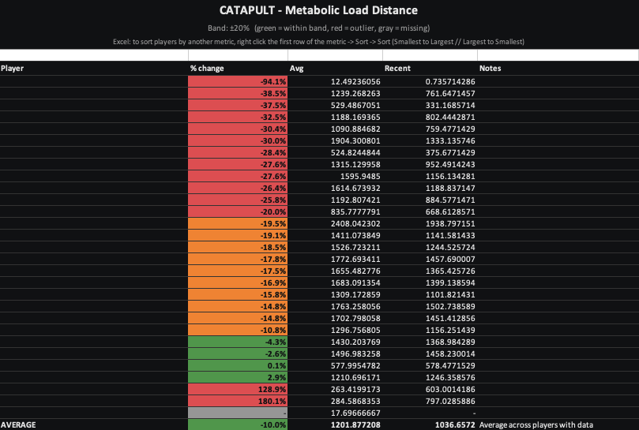The height and width of the screenshot is (430, 639).
Task: Select the 'Recent' column header
Action: coord(397,69)
